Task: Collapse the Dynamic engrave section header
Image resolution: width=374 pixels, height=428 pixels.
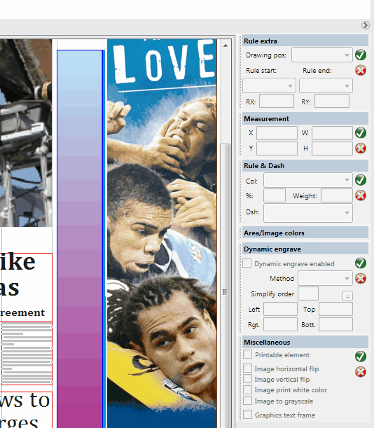Action: click(305, 249)
